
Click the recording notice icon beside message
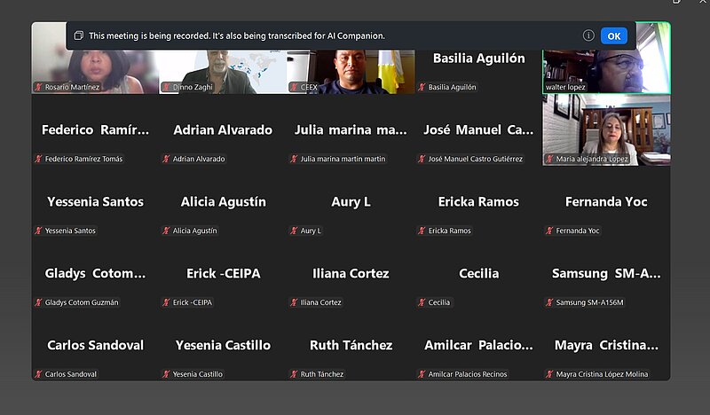click(x=79, y=35)
